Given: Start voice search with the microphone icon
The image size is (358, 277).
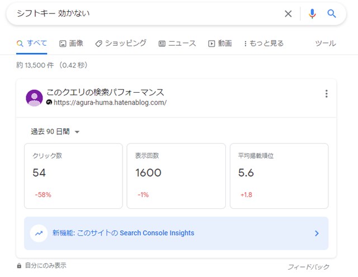Looking at the screenshot, I should coord(312,13).
